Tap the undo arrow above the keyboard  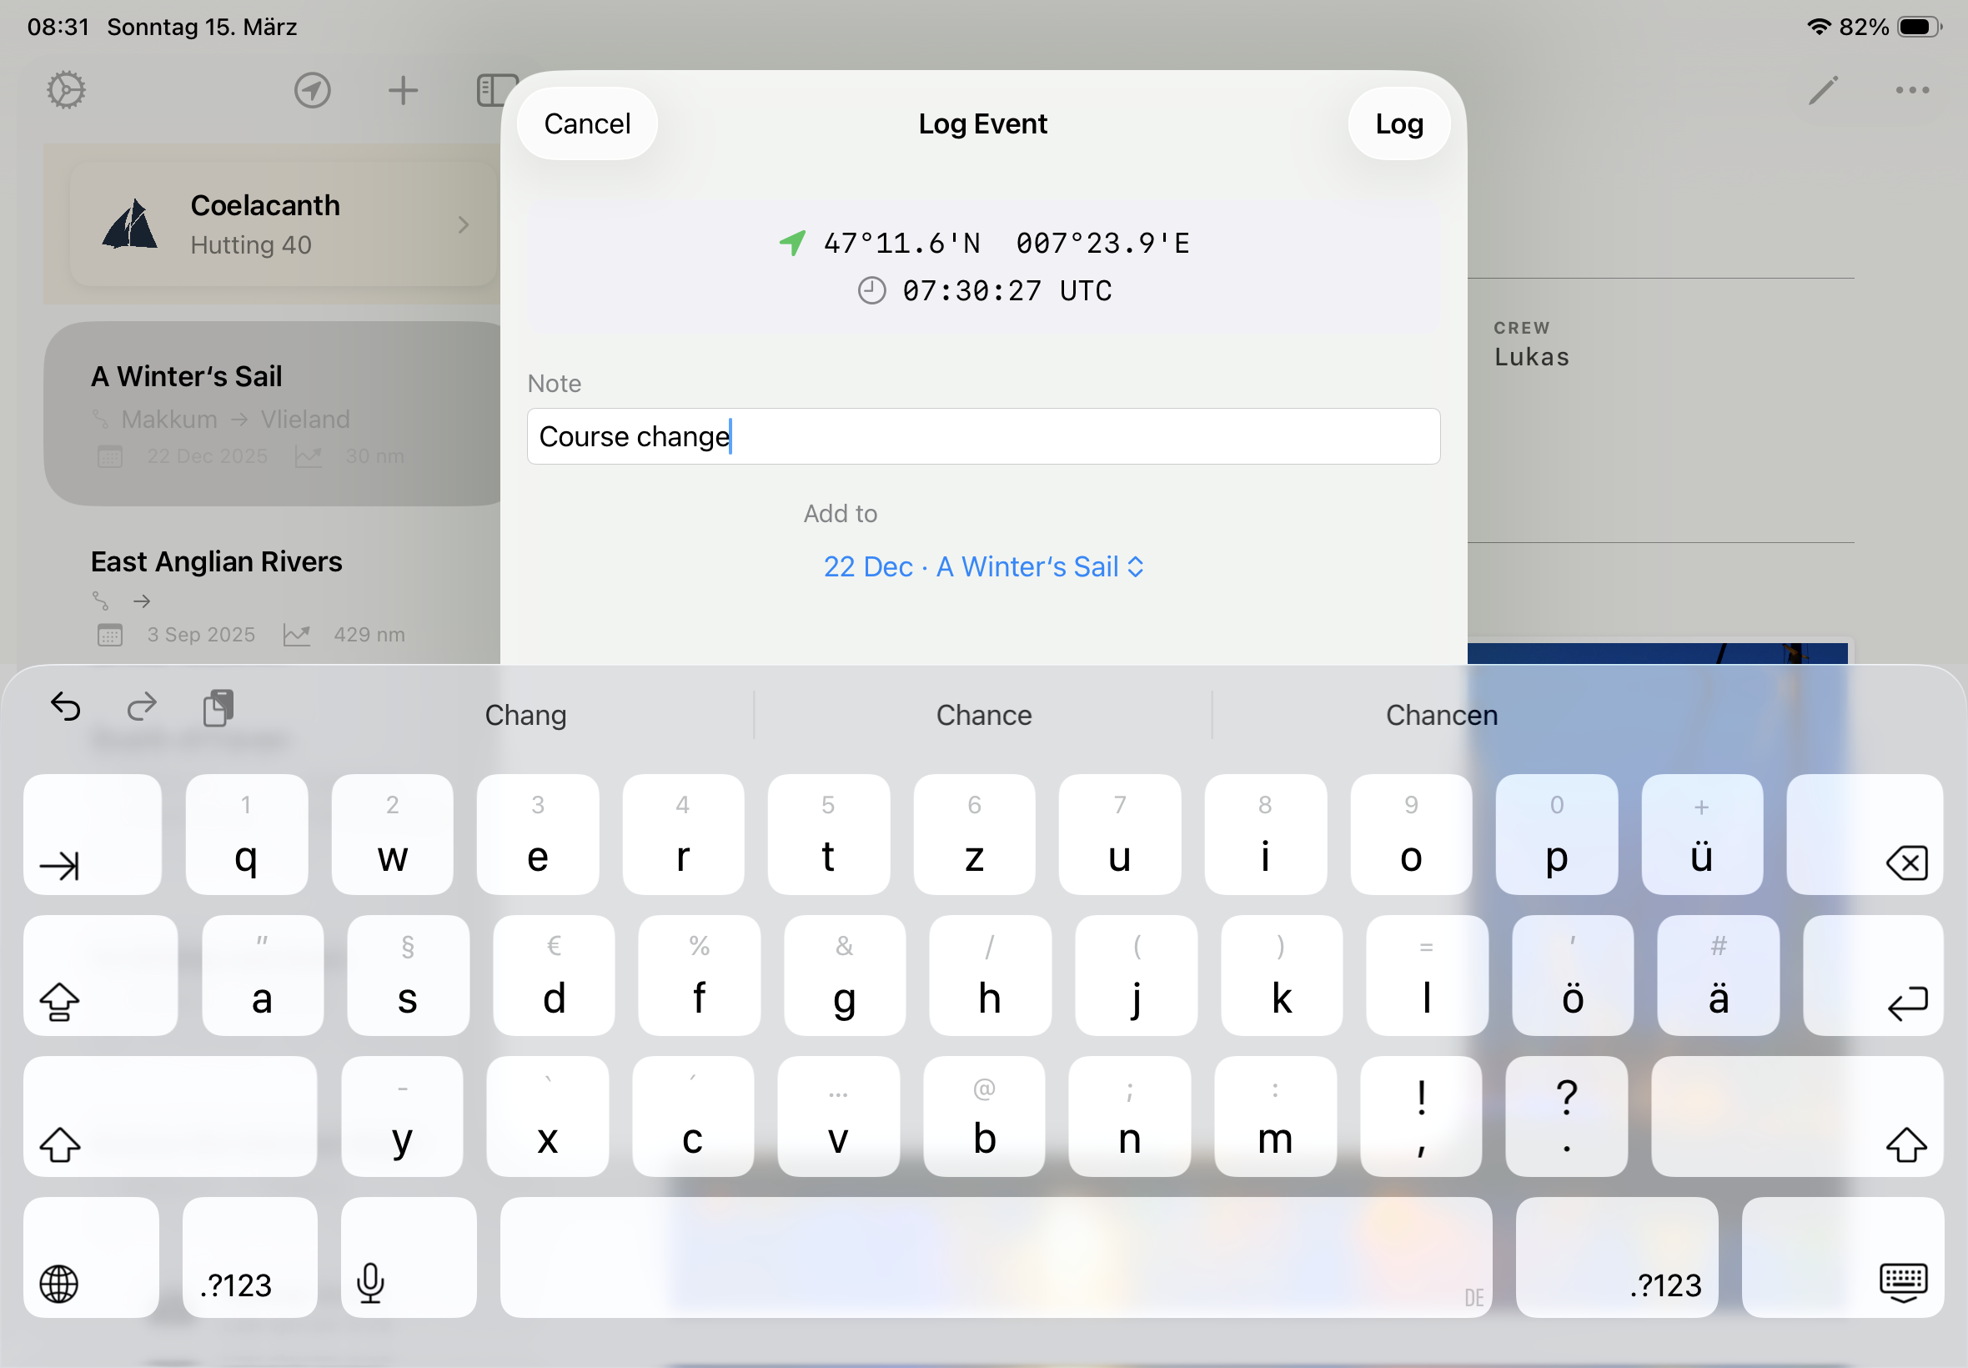pyautogui.click(x=65, y=707)
